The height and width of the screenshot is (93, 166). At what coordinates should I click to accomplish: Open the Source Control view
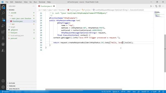coord(3,19)
